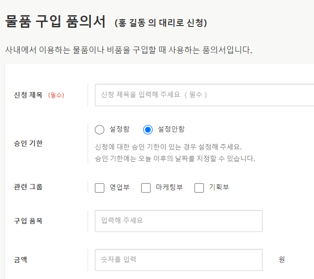Screen dimensions: 314x279
Task: Click the 신청 제목 field label
Action: tap(28, 95)
